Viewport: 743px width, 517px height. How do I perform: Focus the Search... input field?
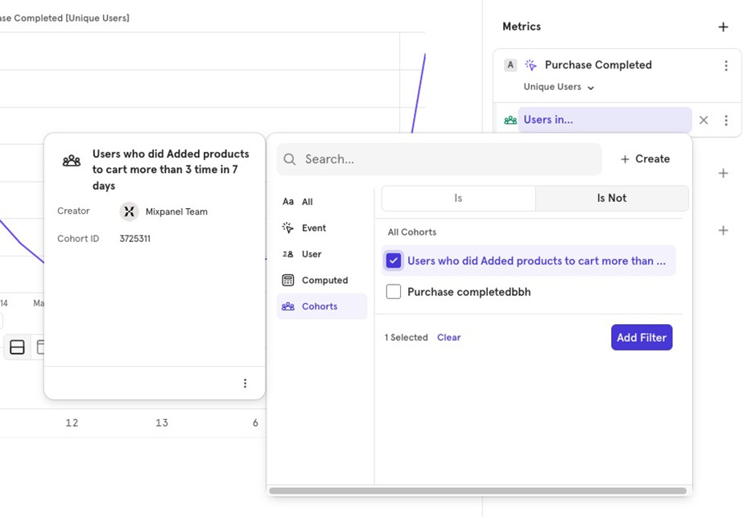(440, 159)
